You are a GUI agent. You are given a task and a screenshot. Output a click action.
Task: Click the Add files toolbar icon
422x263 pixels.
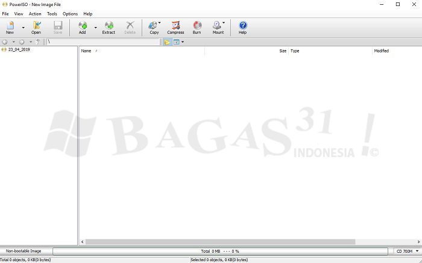click(x=83, y=28)
